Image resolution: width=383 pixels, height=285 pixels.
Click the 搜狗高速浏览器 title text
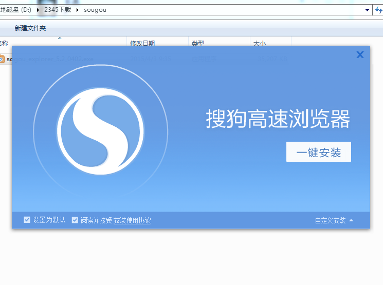tap(278, 119)
